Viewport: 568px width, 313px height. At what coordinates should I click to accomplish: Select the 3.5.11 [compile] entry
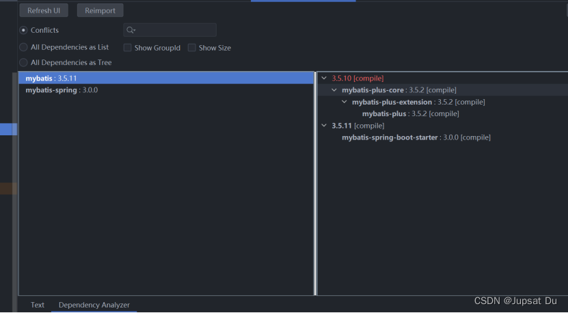(358, 126)
